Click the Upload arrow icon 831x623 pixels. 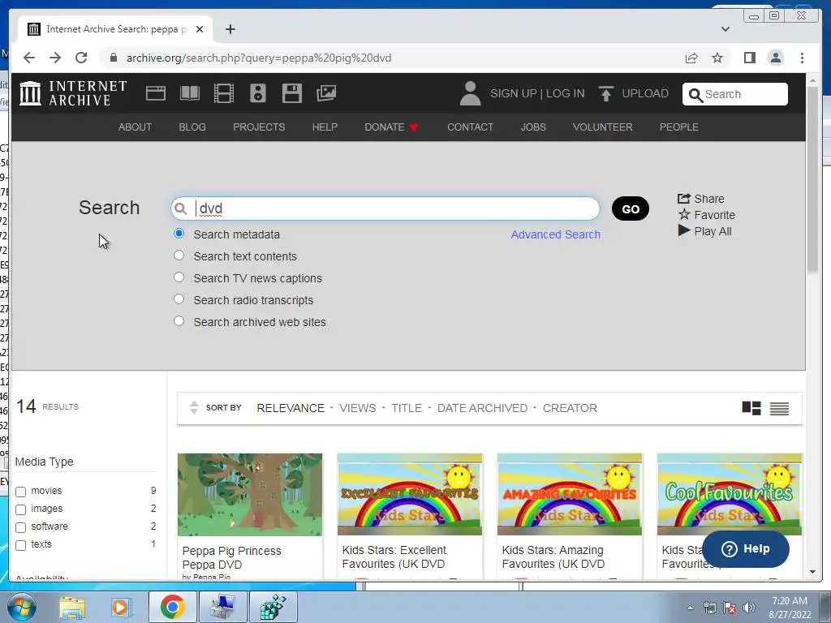[x=605, y=93]
